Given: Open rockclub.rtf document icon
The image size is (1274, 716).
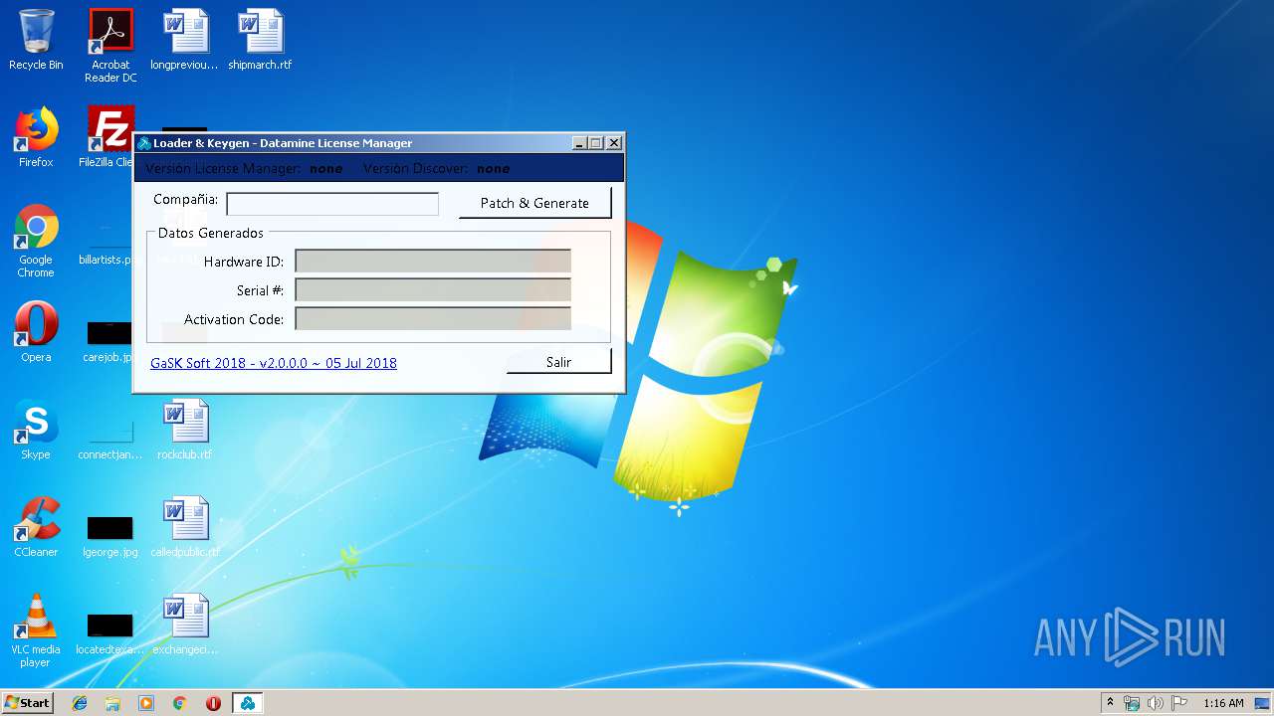Looking at the screenshot, I should pos(185,430).
